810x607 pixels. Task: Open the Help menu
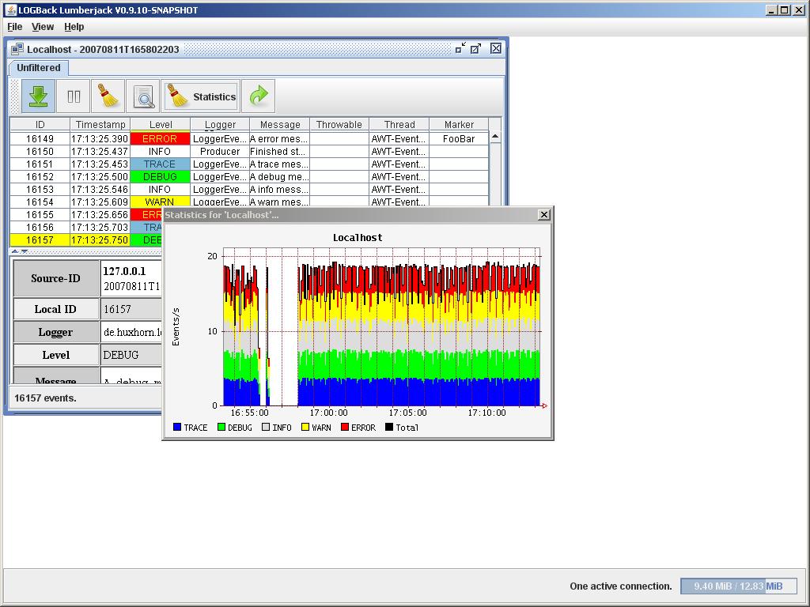click(x=74, y=27)
